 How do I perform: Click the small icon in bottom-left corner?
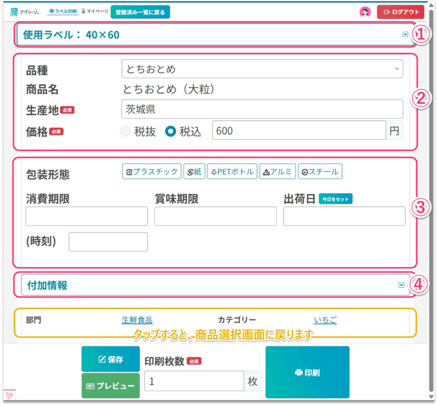pyautogui.click(x=8, y=395)
